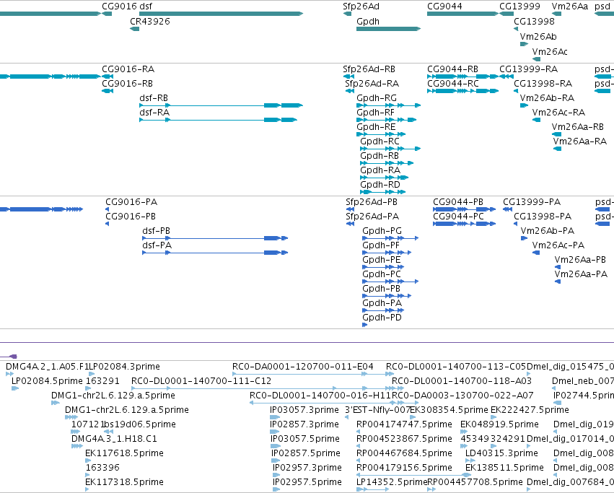This screenshot has width=614, height=493.
Task: Select the dsf-PB protein feature
Action: click(x=215, y=238)
